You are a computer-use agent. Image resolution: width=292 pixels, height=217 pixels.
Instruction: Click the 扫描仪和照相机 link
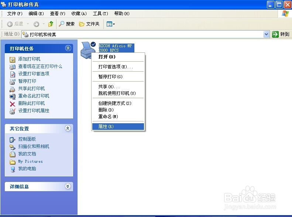pyautogui.click(x=34, y=147)
